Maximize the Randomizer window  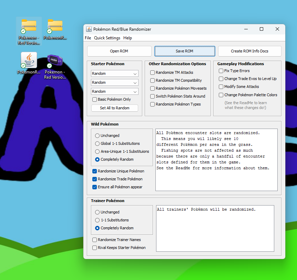(x=262, y=29)
